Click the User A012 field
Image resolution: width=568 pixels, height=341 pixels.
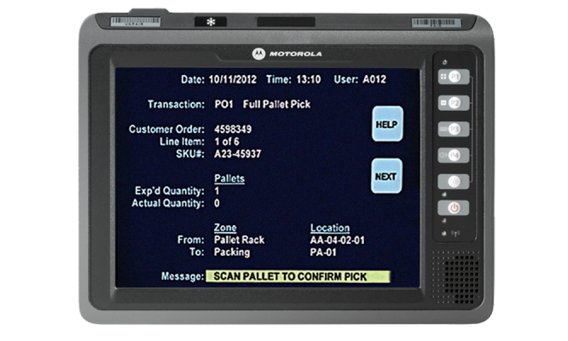pos(374,80)
